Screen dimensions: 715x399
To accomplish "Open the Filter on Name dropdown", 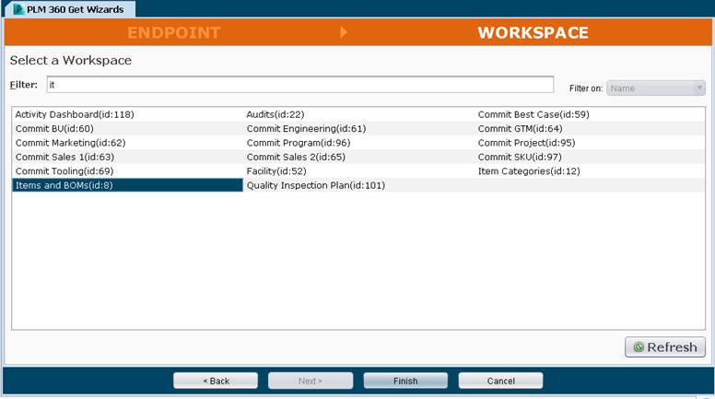I will [x=656, y=88].
